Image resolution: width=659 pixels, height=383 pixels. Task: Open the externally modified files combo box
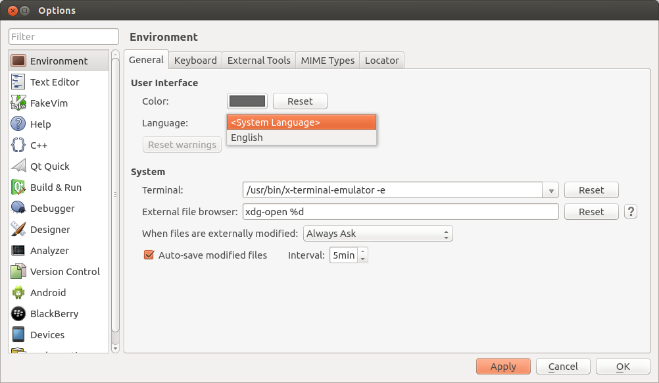click(378, 234)
